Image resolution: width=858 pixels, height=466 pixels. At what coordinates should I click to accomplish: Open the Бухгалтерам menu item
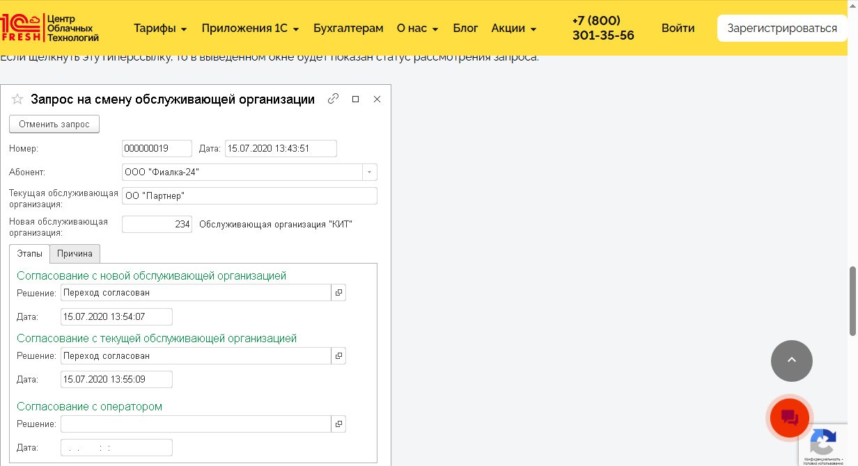348,29
